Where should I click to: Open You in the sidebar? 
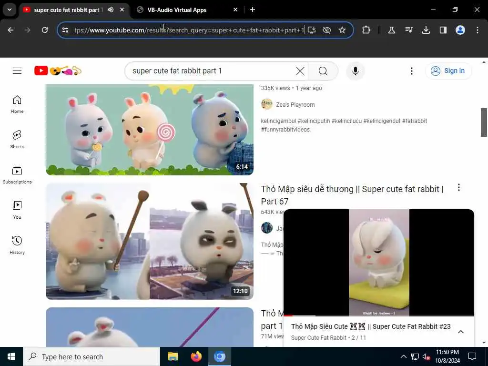(x=17, y=210)
